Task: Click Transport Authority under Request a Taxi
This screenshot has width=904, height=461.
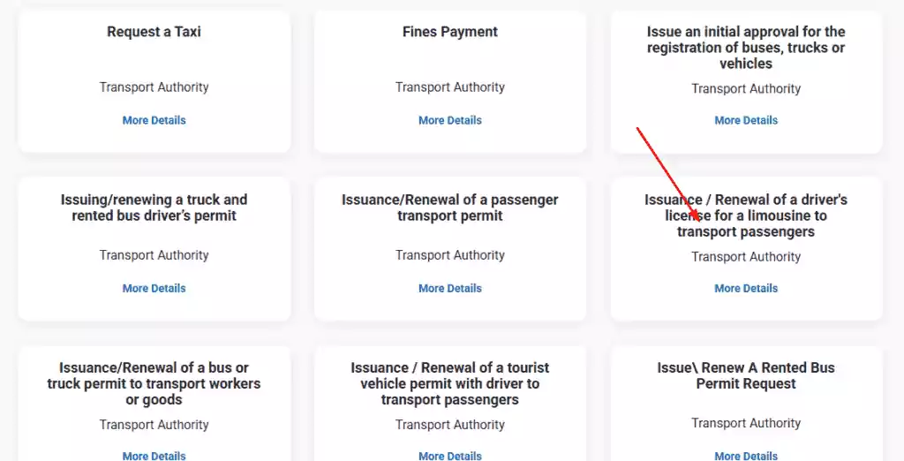Action: click(154, 87)
